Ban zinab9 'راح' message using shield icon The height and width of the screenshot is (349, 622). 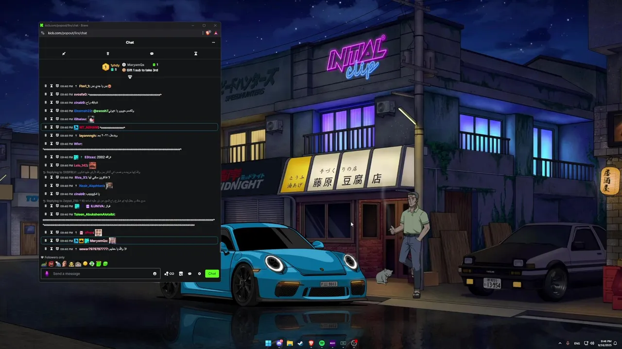tap(57, 103)
